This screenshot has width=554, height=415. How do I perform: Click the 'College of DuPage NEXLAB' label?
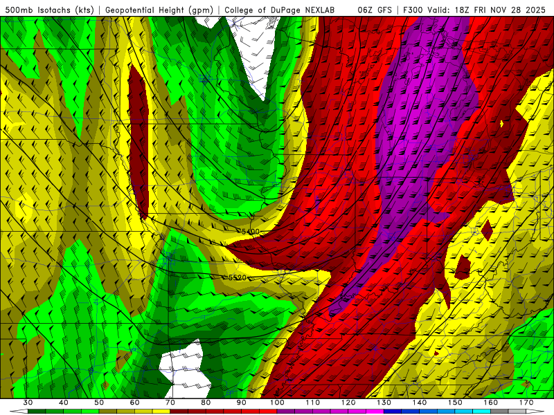tap(280, 10)
